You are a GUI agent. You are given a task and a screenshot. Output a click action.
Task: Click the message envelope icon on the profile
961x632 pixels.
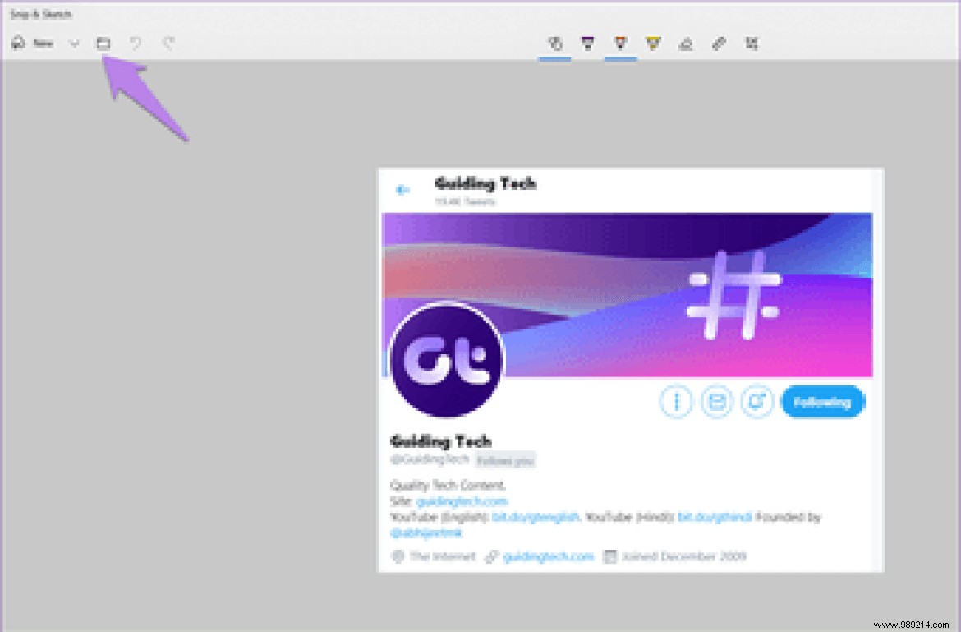point(716,402)
